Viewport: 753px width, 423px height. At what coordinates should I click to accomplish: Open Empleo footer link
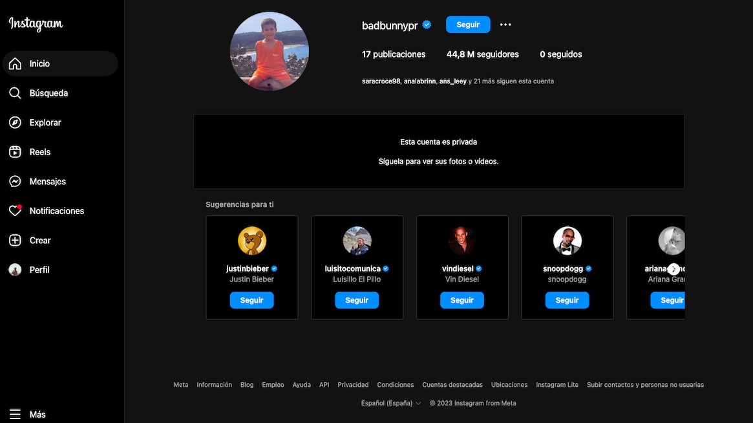273,385
